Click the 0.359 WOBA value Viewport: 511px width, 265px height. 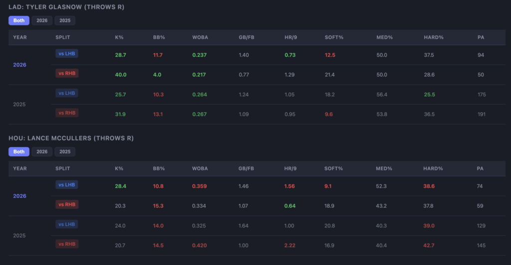(x=200, y=186)
